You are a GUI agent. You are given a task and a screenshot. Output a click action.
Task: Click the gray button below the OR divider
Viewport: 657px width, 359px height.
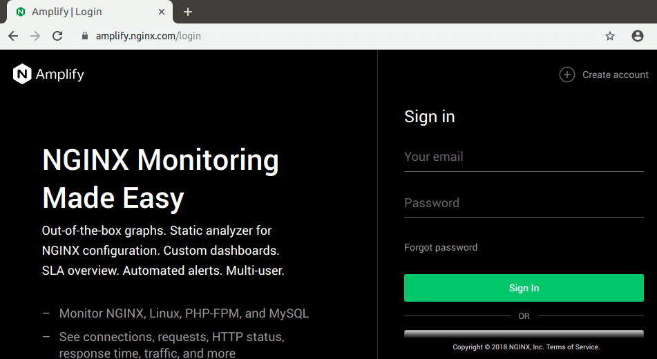click(x=523, y=335)
